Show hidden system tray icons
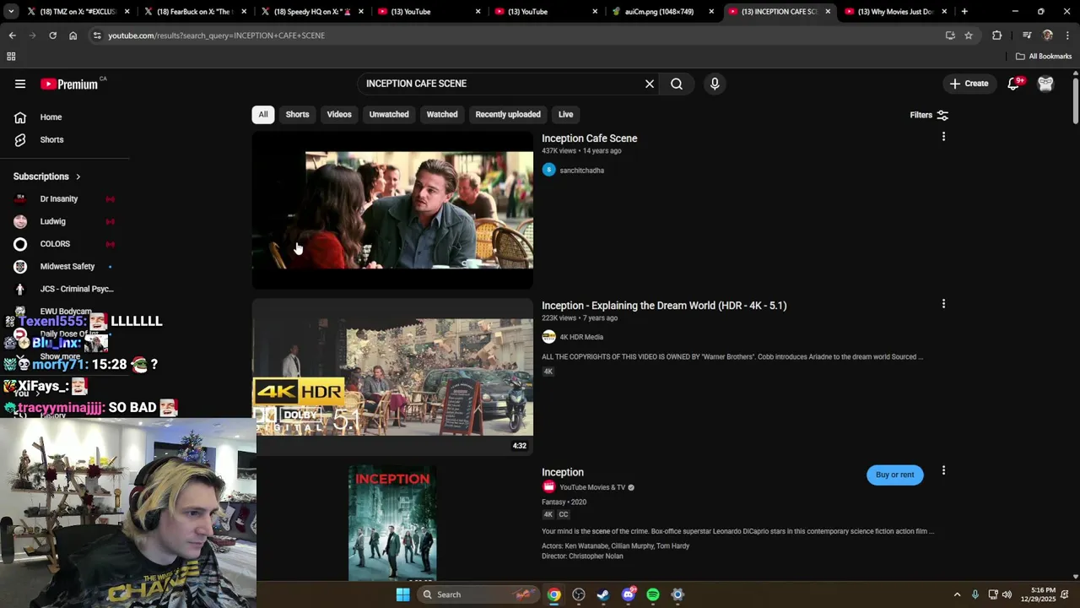This screenshot has width=1080, height=608. coord(957,594)
